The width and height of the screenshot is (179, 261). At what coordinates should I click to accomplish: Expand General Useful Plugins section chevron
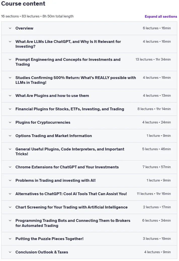point(10,149)
